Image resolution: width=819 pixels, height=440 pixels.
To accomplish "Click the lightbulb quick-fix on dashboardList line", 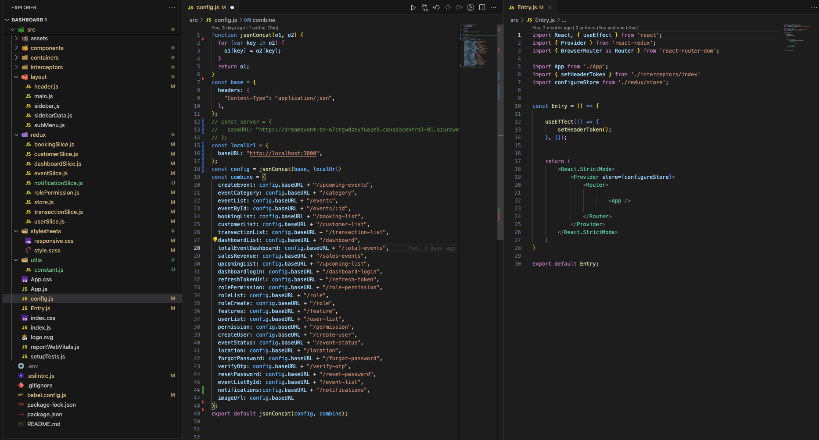I will pyautogui.click(x=215, y=240).
